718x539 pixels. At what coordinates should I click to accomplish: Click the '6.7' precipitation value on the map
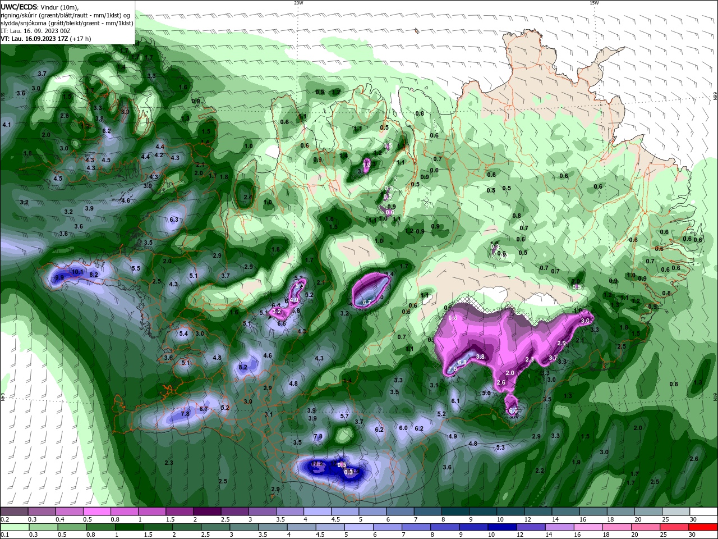click(x=204, y=409)
